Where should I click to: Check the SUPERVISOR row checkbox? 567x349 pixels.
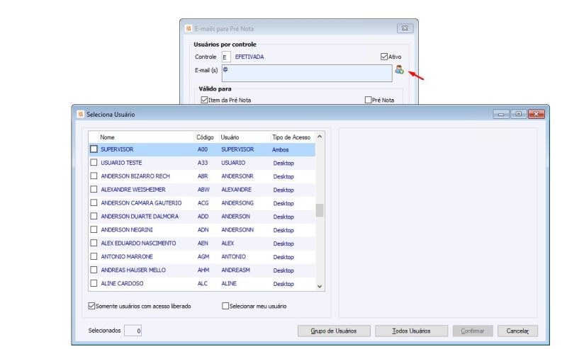(94, 149)
